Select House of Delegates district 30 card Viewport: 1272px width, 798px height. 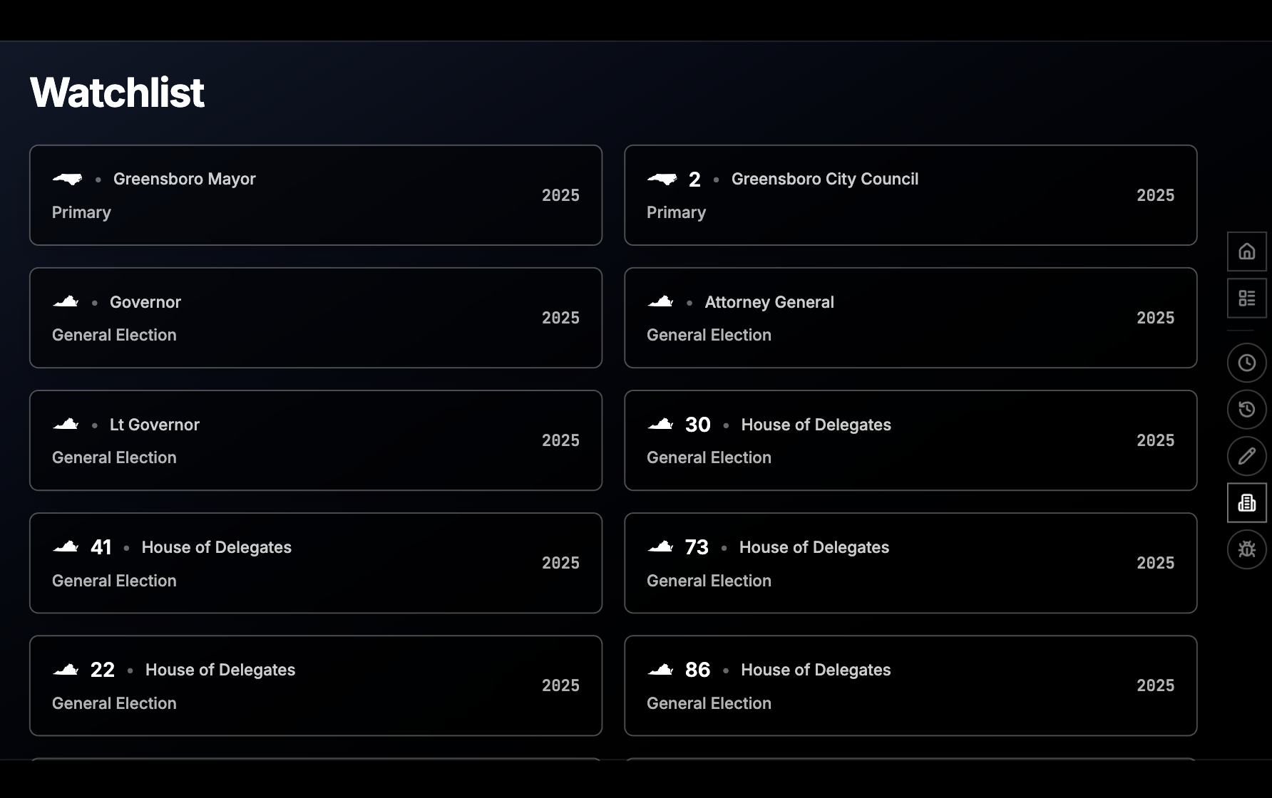click(x=910, y=440)
